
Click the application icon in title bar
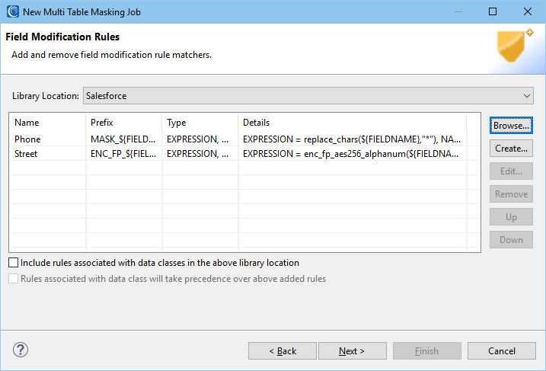tap(13, 11)
